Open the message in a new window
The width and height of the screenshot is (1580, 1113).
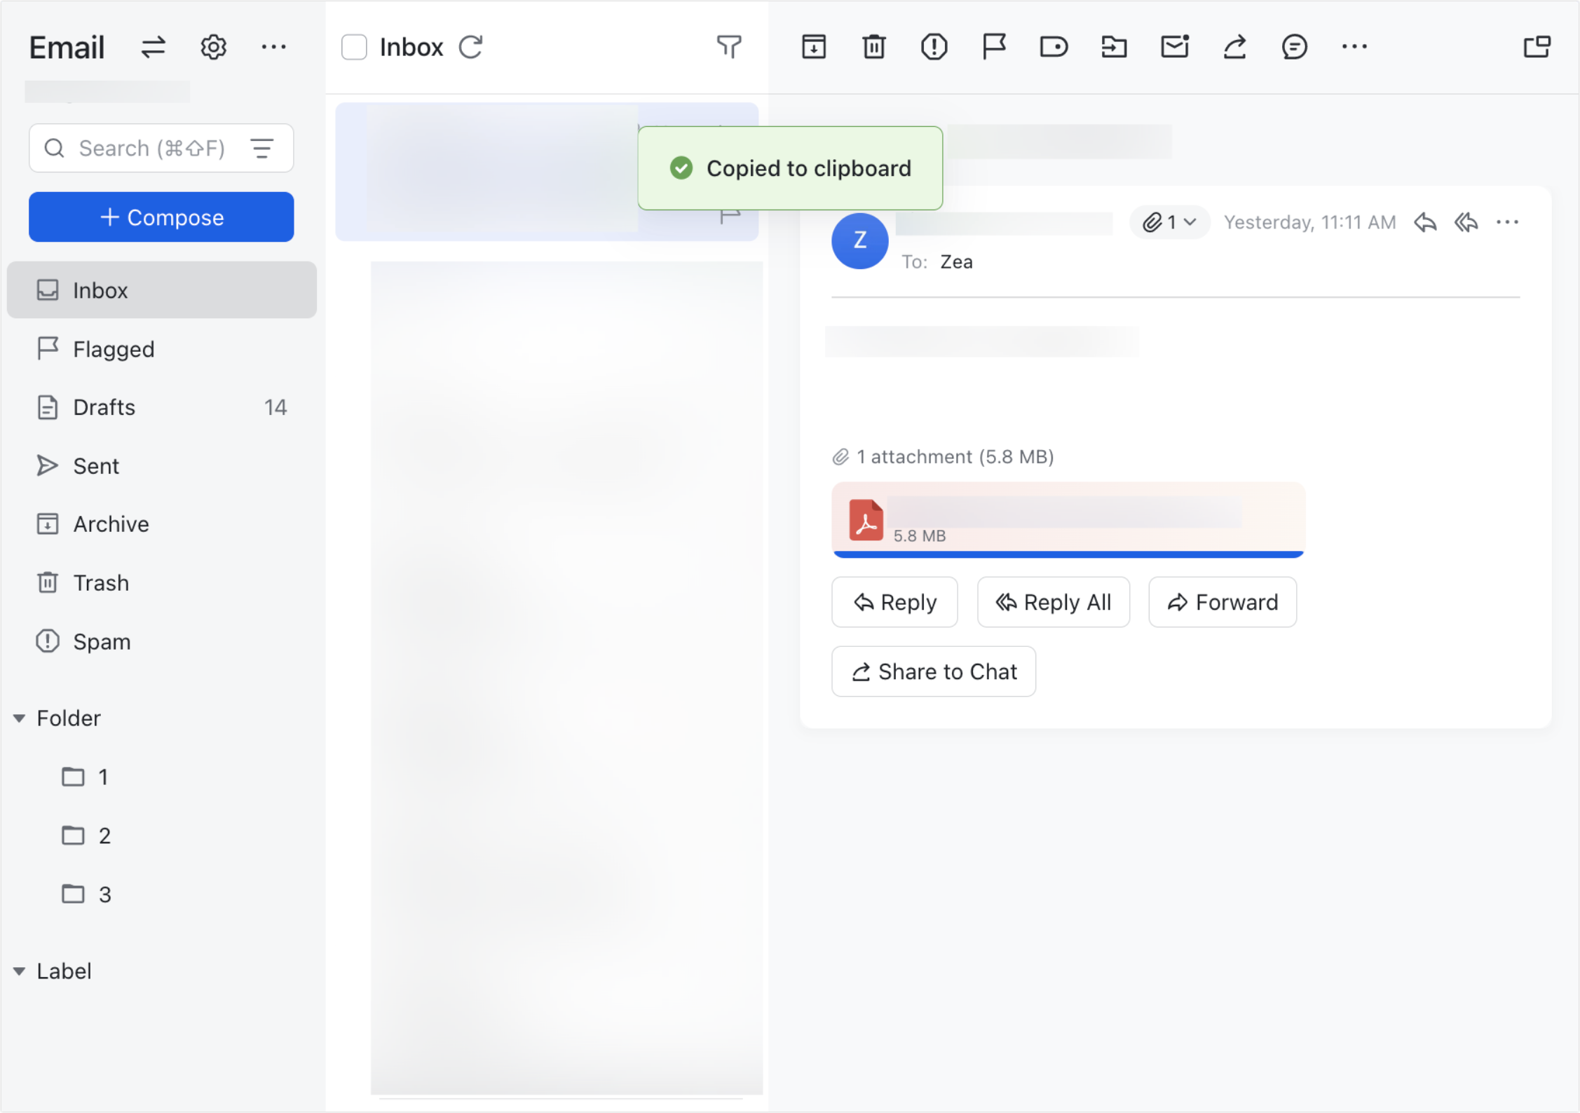[x=1537, y=46]
